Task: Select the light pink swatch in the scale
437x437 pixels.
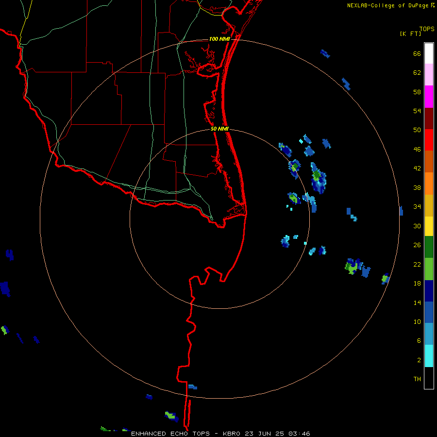Action: coord(429,74)
